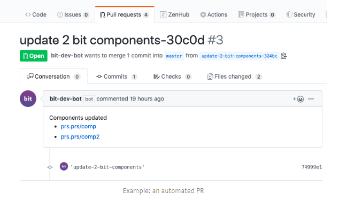Click the green Open status badge
This screenshot has width=347, height=215.
33,56
